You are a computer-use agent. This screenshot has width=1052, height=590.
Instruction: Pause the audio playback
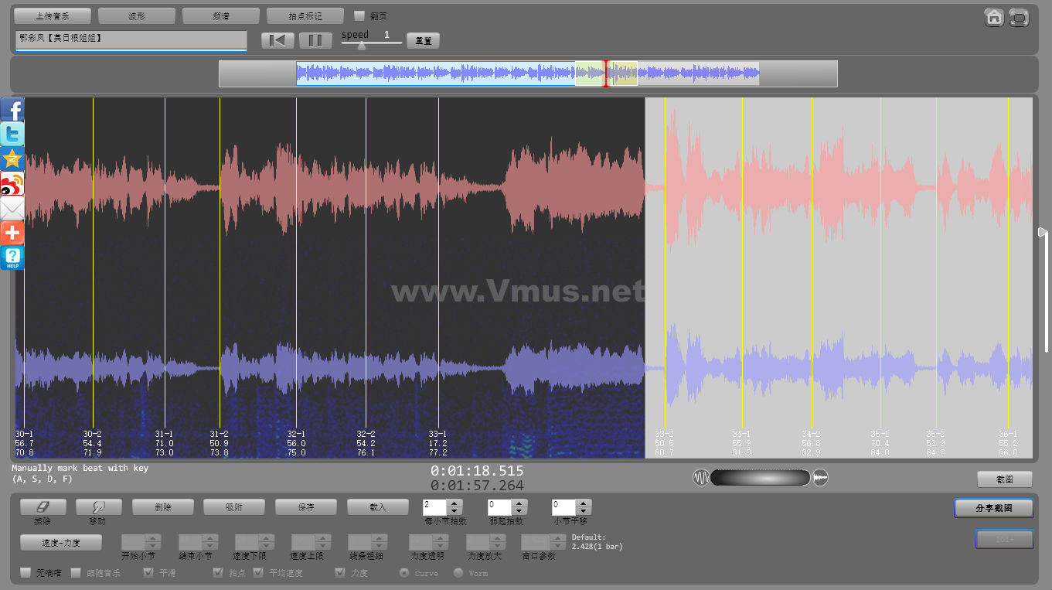pyautogui.click(x=315, y=41)
